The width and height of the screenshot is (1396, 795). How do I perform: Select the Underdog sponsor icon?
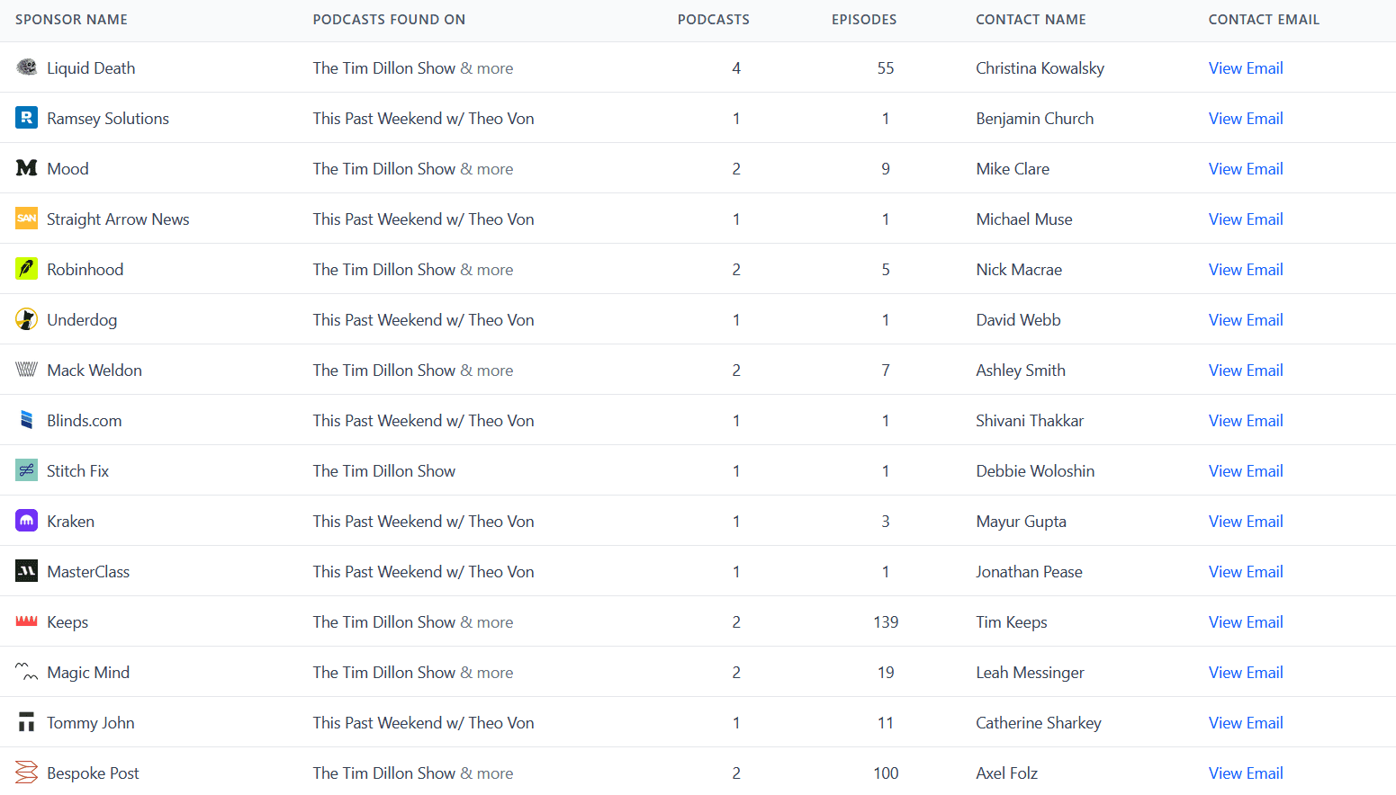point(26,318)
